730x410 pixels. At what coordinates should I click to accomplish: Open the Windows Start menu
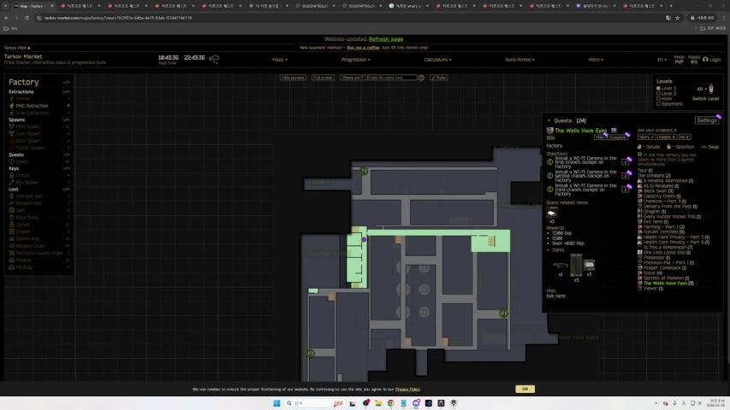(276, 403)
